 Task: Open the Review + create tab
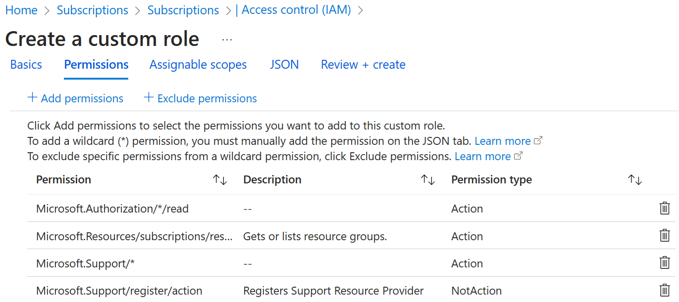click(363, 65)
